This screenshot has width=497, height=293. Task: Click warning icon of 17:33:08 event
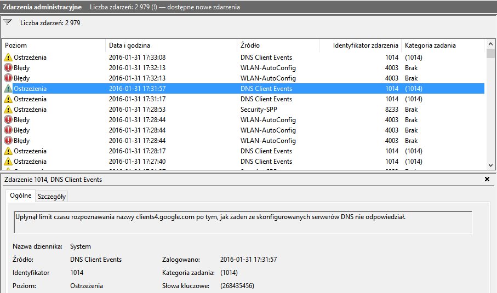click(x=8, y=58)
